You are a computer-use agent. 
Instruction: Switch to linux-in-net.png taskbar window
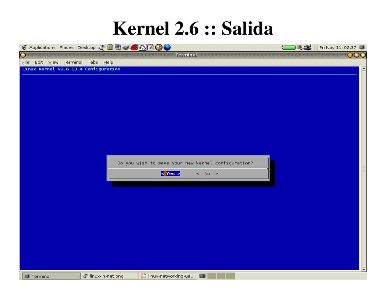(x=110, y=276)
